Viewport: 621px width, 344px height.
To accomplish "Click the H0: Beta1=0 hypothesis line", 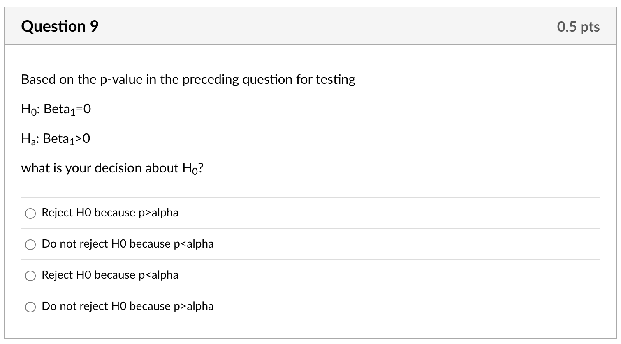I will coord(56,109).
